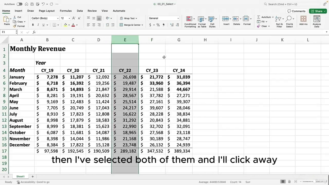
Task: Open the Comments pane
Action: (297, 11)
